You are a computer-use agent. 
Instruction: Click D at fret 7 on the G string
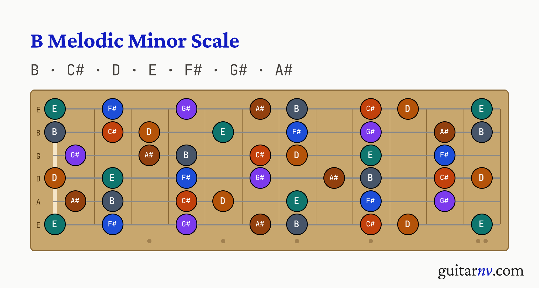point(297,155)
